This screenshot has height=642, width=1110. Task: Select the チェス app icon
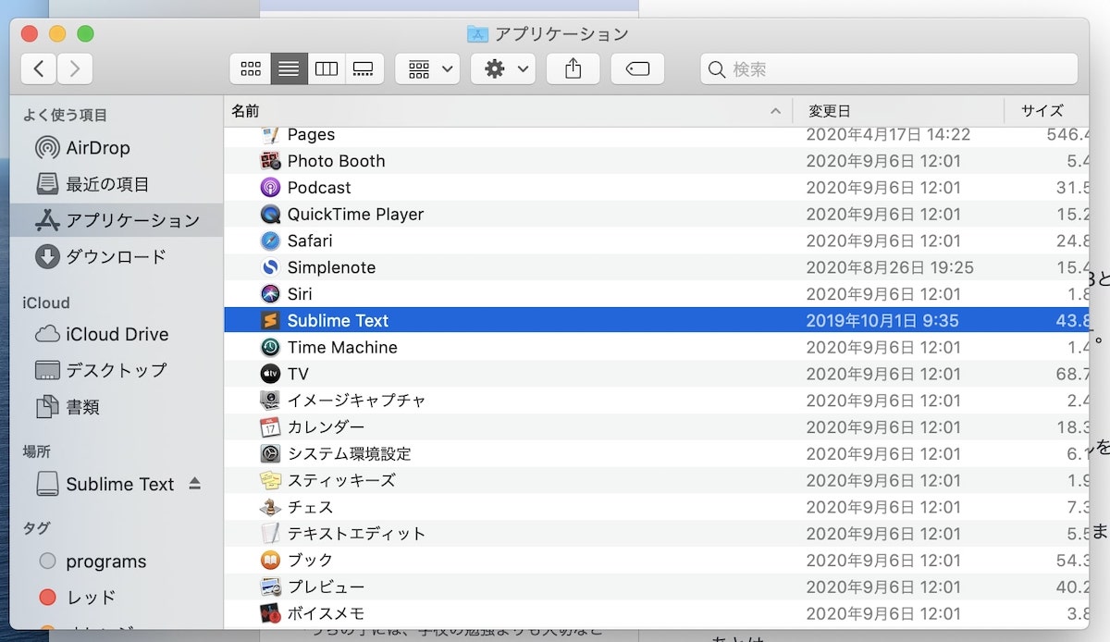270,508
